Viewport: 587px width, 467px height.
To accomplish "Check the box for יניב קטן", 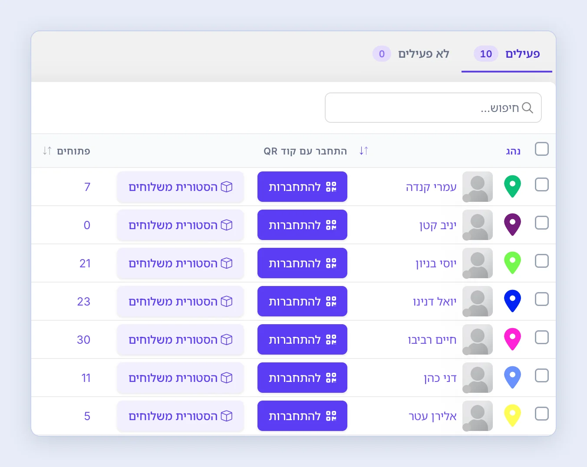I will pyautogui.click(x=542, y=223).
